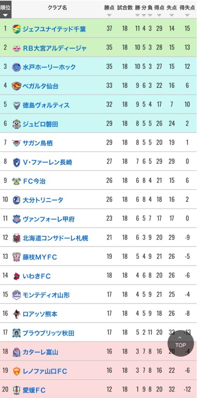Toggle sort order on 順位 header

(x=5, y=10)
